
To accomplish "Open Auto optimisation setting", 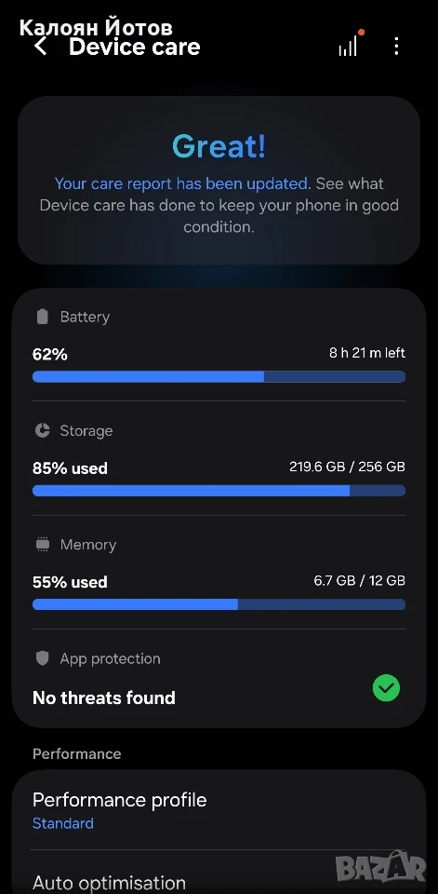I will (219, 878).
